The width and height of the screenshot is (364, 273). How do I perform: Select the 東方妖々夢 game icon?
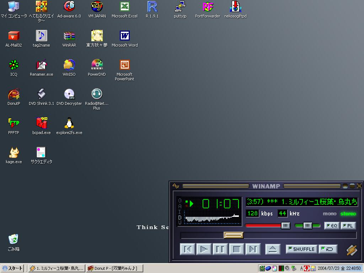(x=97, y=39)
